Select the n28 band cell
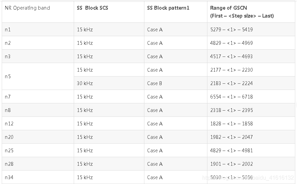The image size is (297, 184). click(x=9, y=164)
